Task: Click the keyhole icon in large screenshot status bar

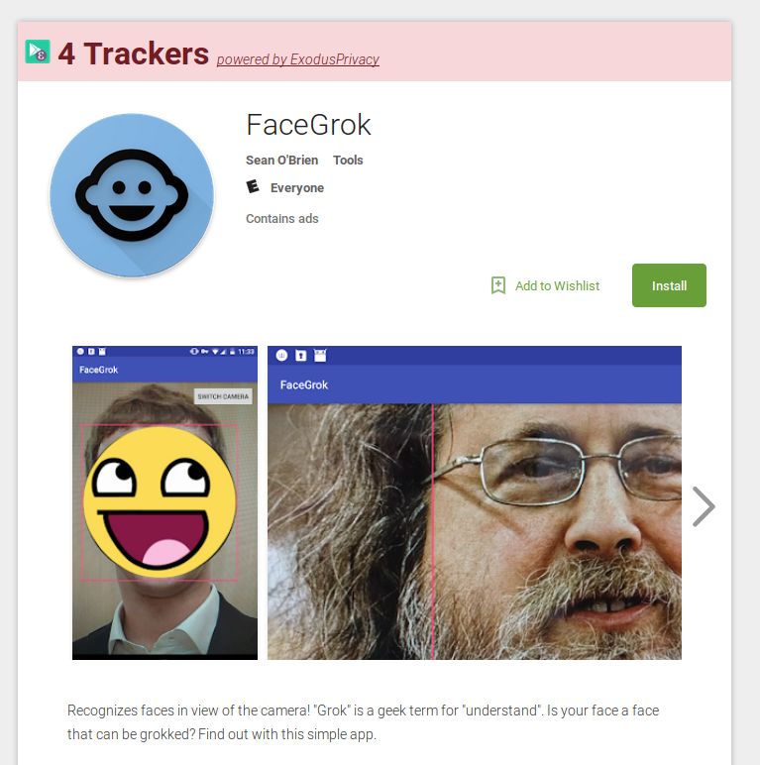Action: coord(301,356)
